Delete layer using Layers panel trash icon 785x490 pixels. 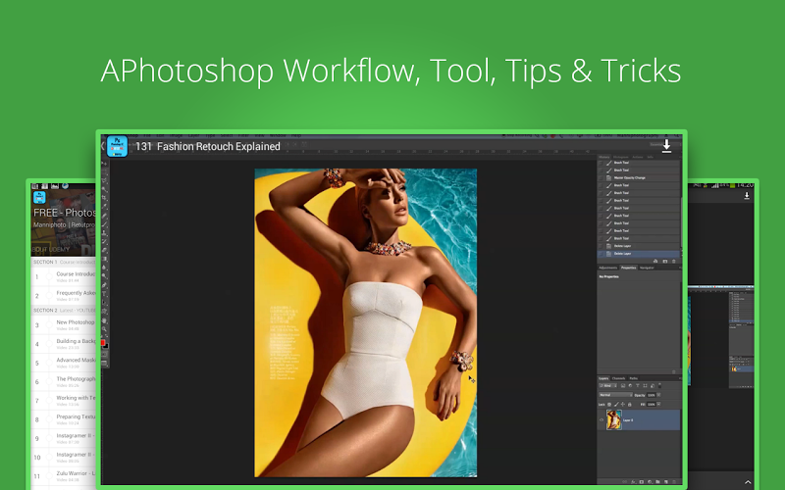click(674, 481)
